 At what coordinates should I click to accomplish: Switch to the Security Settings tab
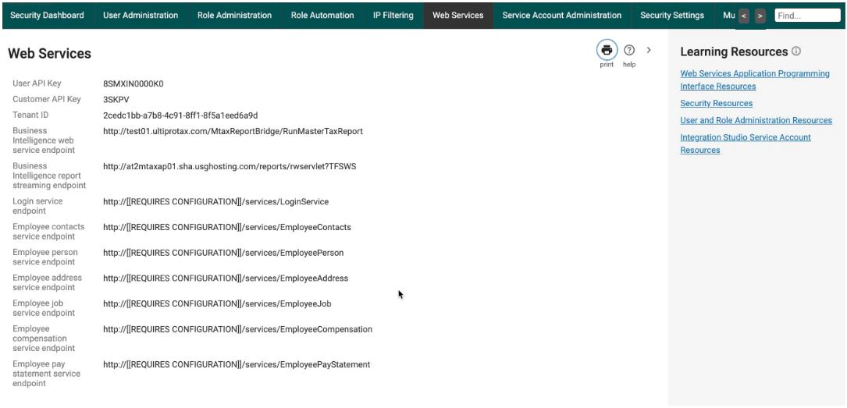tap(672, 15)
